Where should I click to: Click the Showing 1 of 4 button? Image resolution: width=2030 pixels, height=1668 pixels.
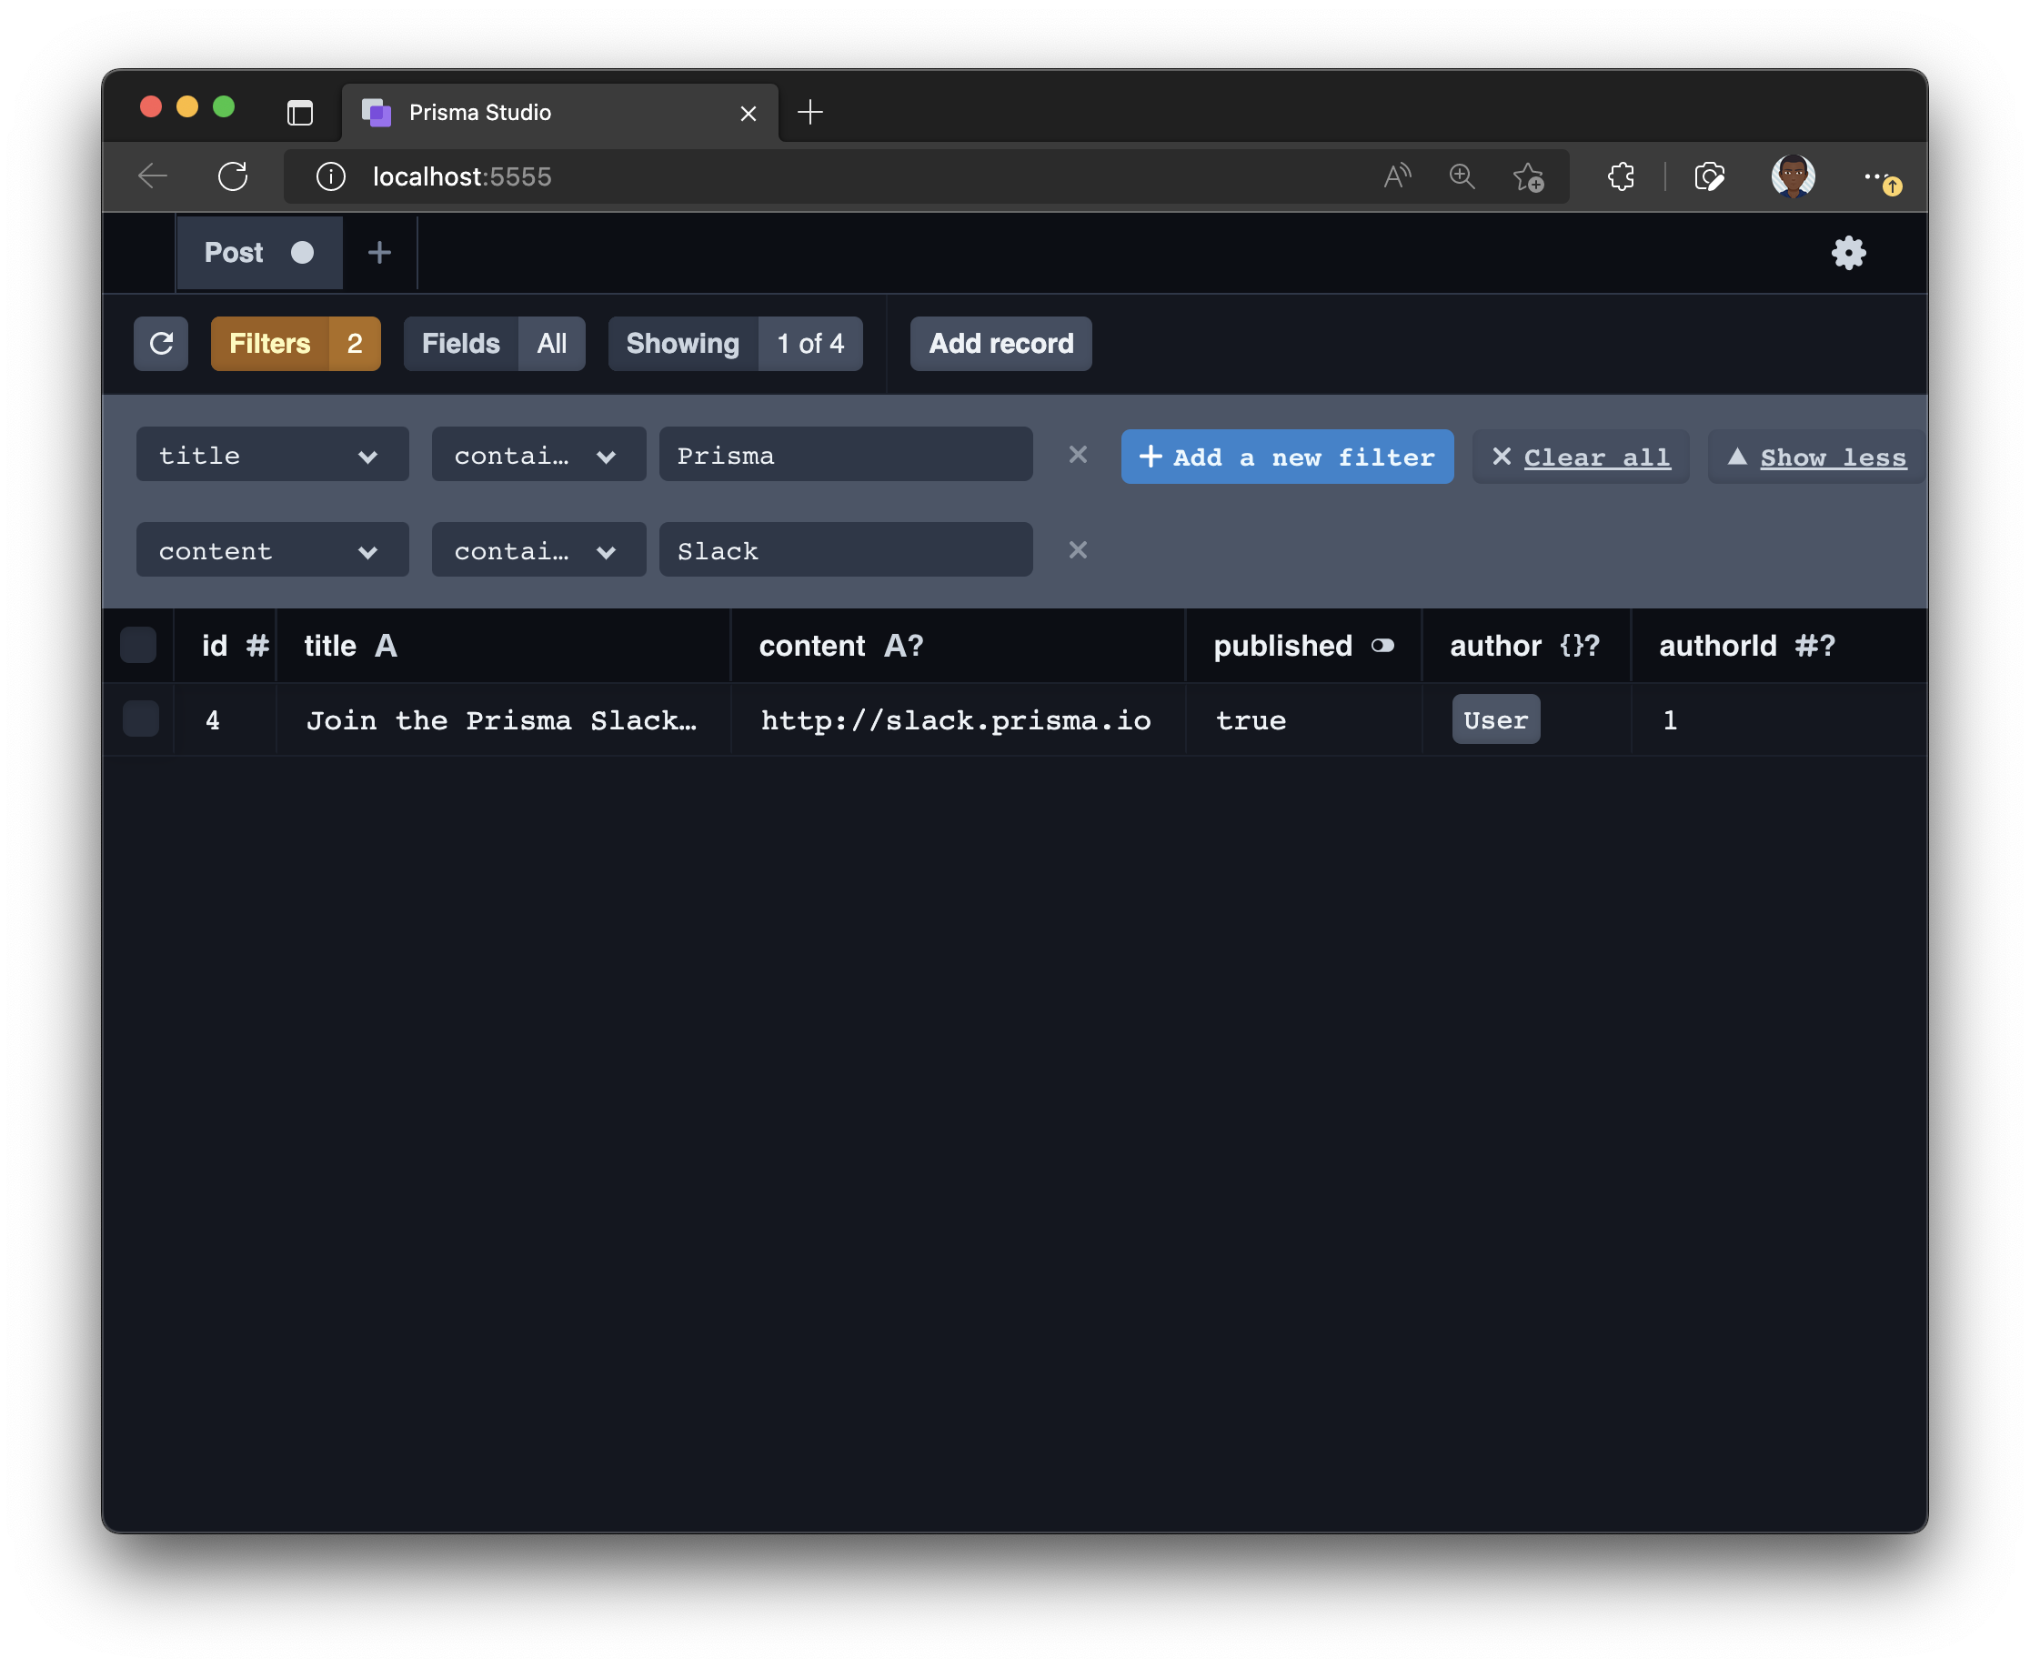736,344
